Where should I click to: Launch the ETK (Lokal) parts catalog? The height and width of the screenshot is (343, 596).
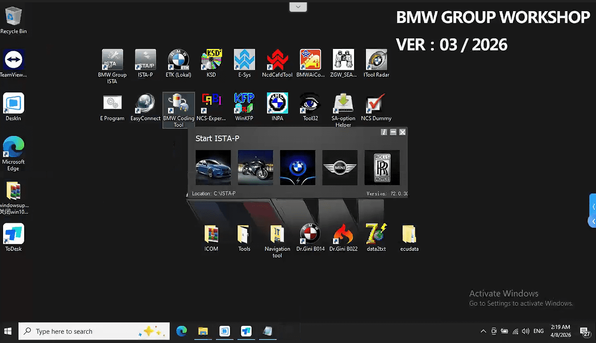[x=178, y=60]
